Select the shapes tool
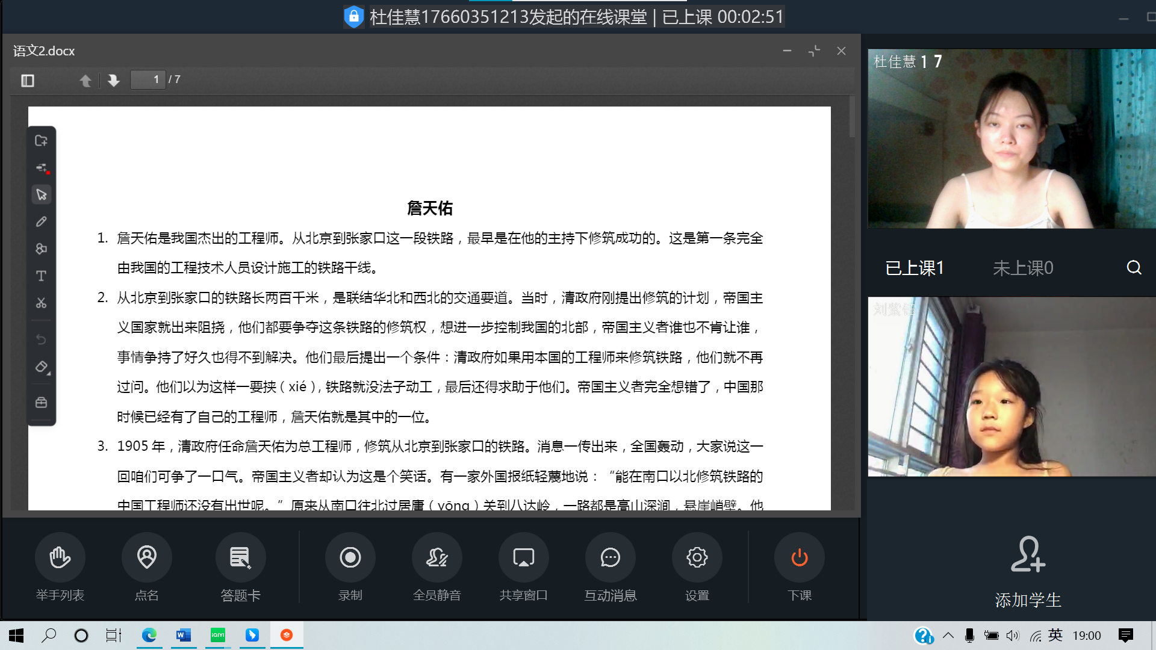Image resolution: width=1156 pixels, height=650 pixels. tap(42, 249)
